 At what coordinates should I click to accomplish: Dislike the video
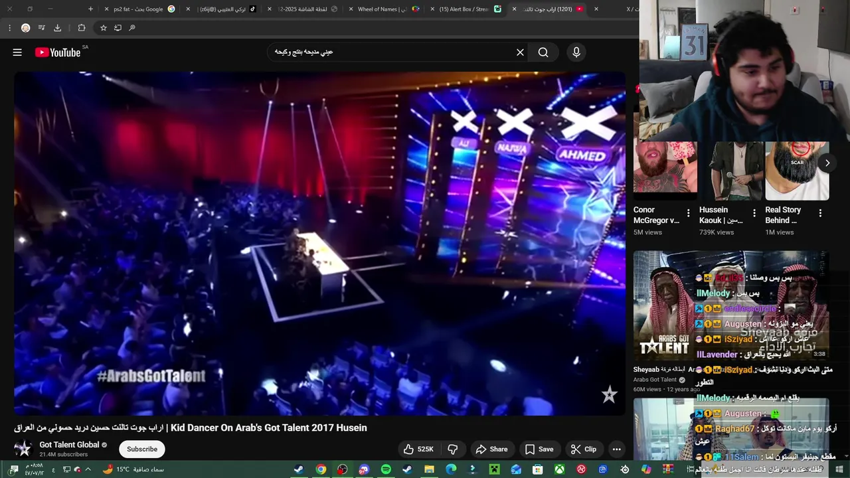click(453, 449)
